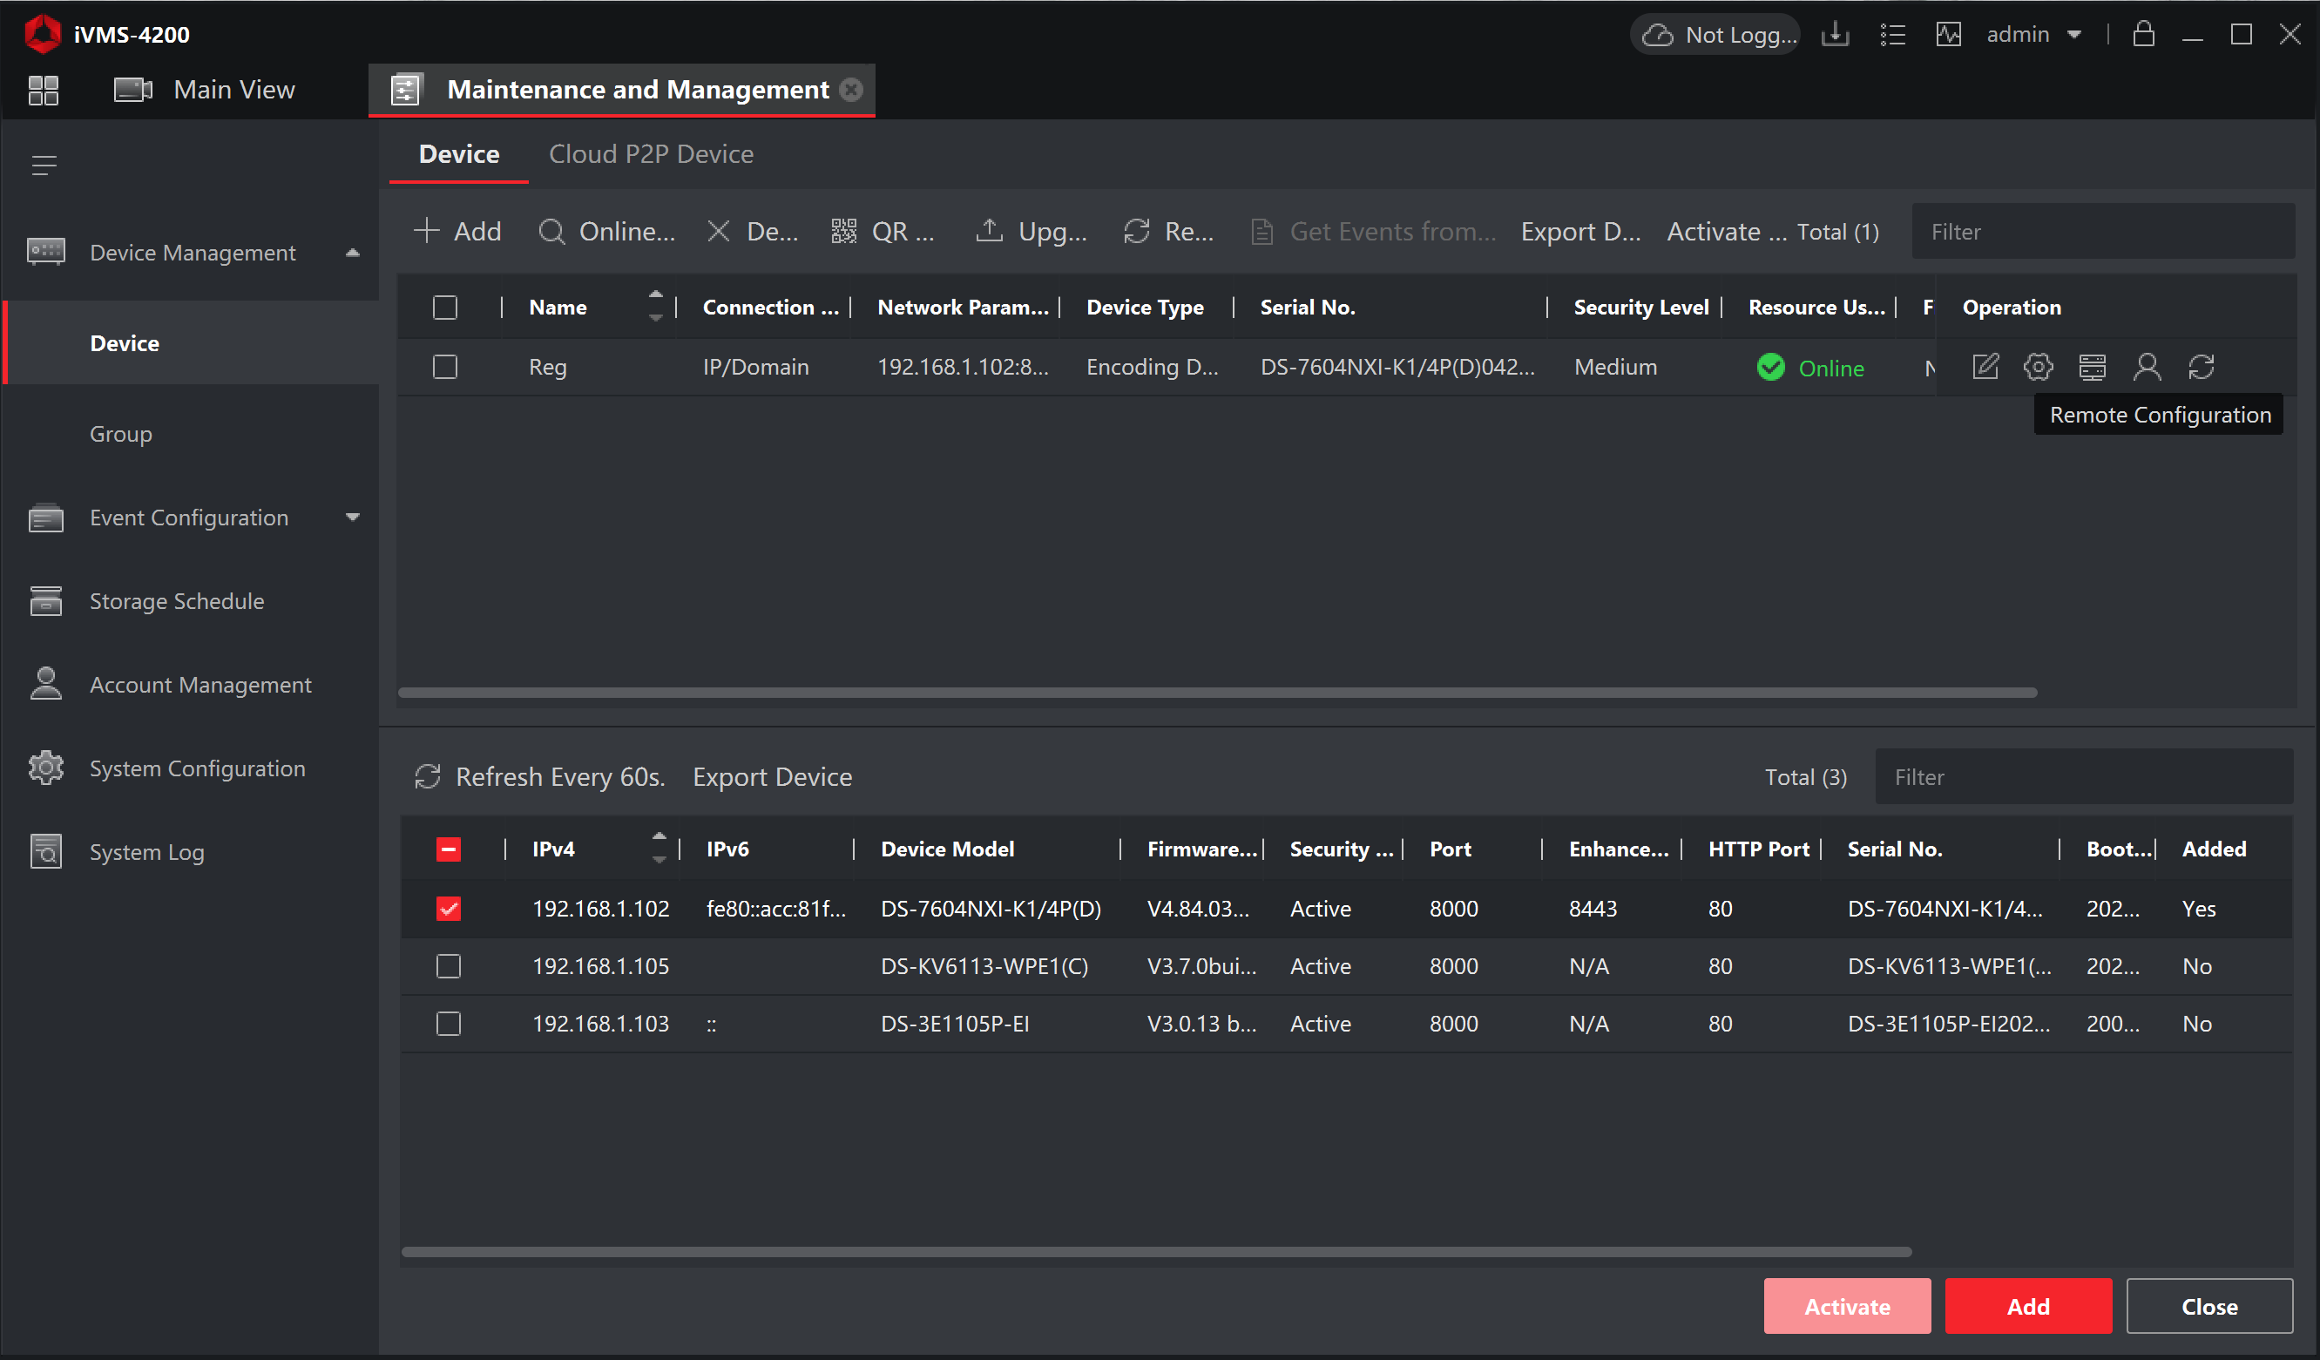Search for Online devices via the magnifier
Image resolution: width=2320 pixels, height=1360 pixels.
pos(605,231)
